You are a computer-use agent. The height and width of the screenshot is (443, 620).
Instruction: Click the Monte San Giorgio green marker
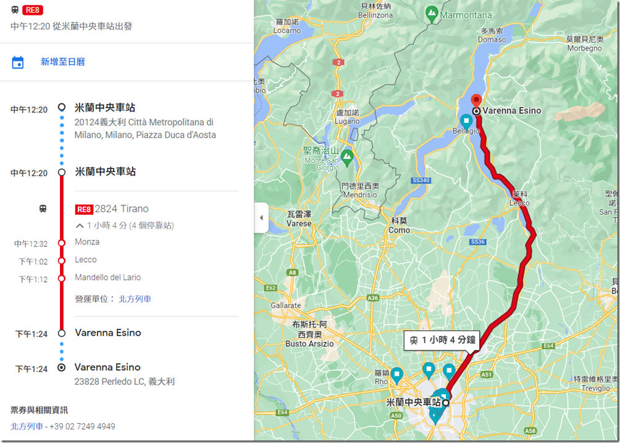point(347,157)
